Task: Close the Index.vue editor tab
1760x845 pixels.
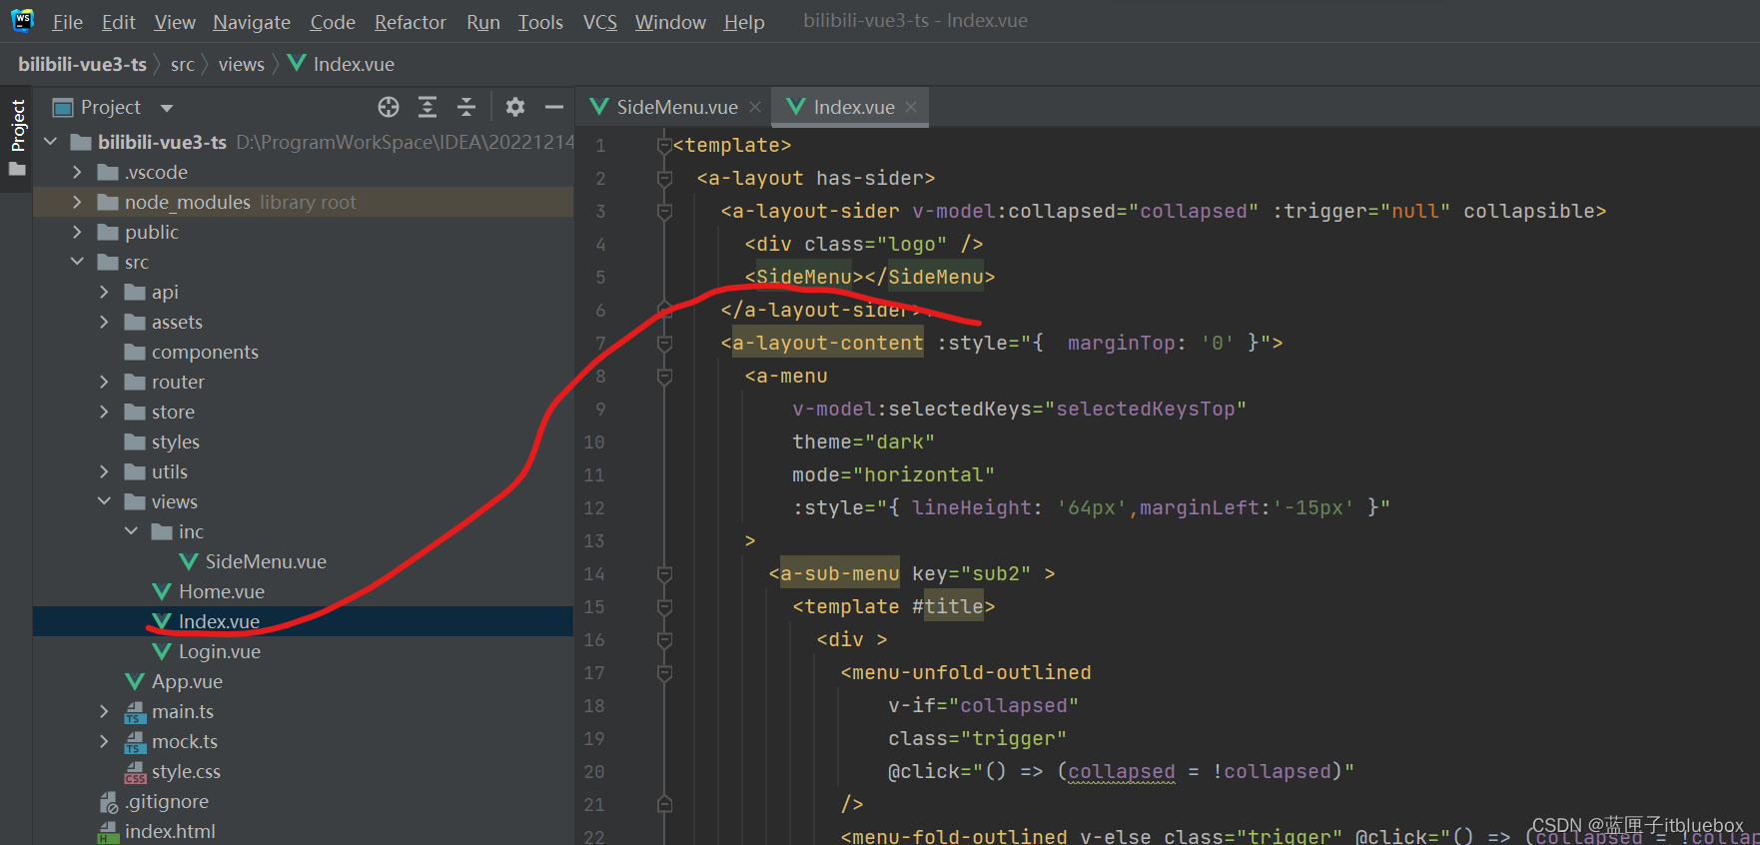Action: pyautogui.click(x=911, y=107)
